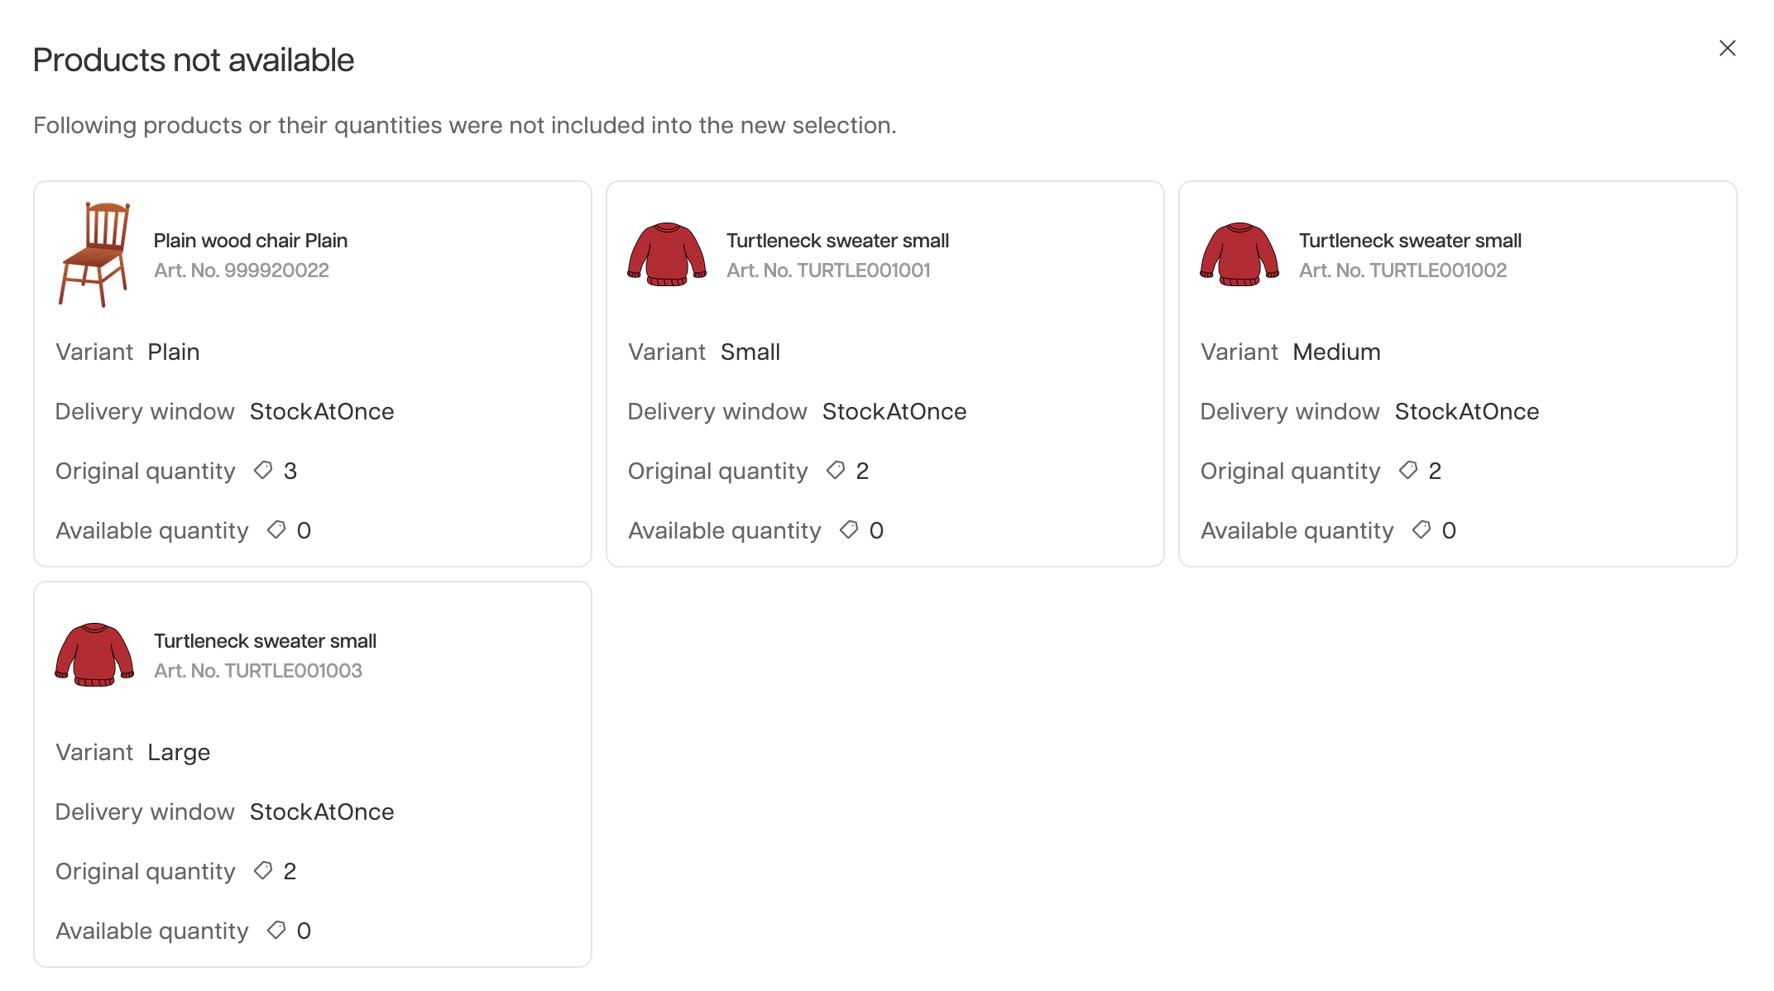The height and width of the screenshot is (991, 1774).
Task: Click the Plain wood chair thumbnail image
Action: 94,255
